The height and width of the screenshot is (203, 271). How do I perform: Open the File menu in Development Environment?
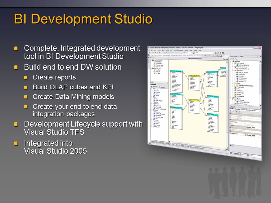click(149, 50)
